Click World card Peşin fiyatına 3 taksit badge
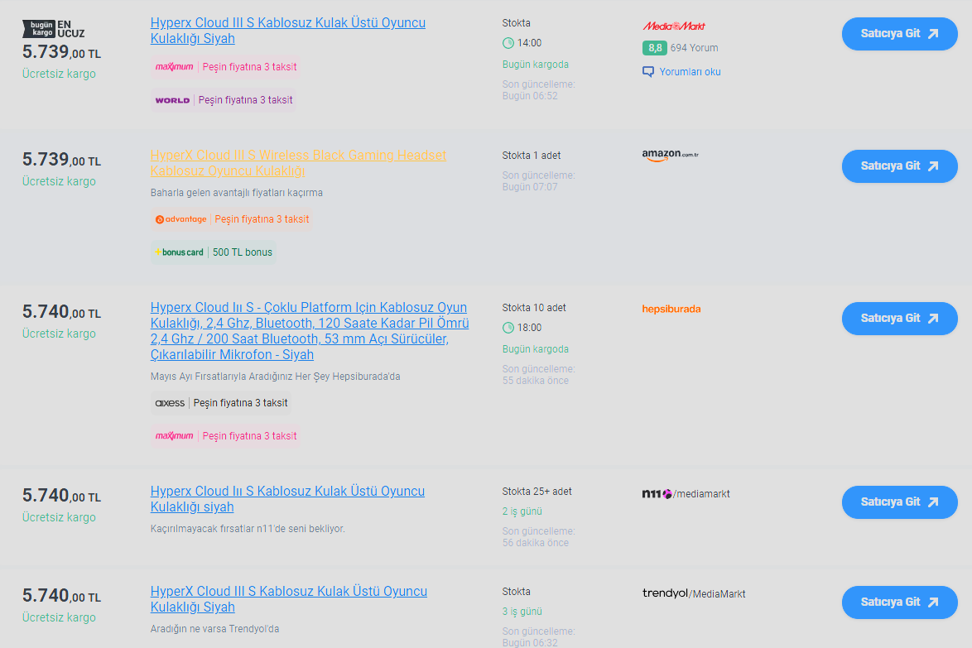This screenshot has height=648, width=972. coord(224,100)
